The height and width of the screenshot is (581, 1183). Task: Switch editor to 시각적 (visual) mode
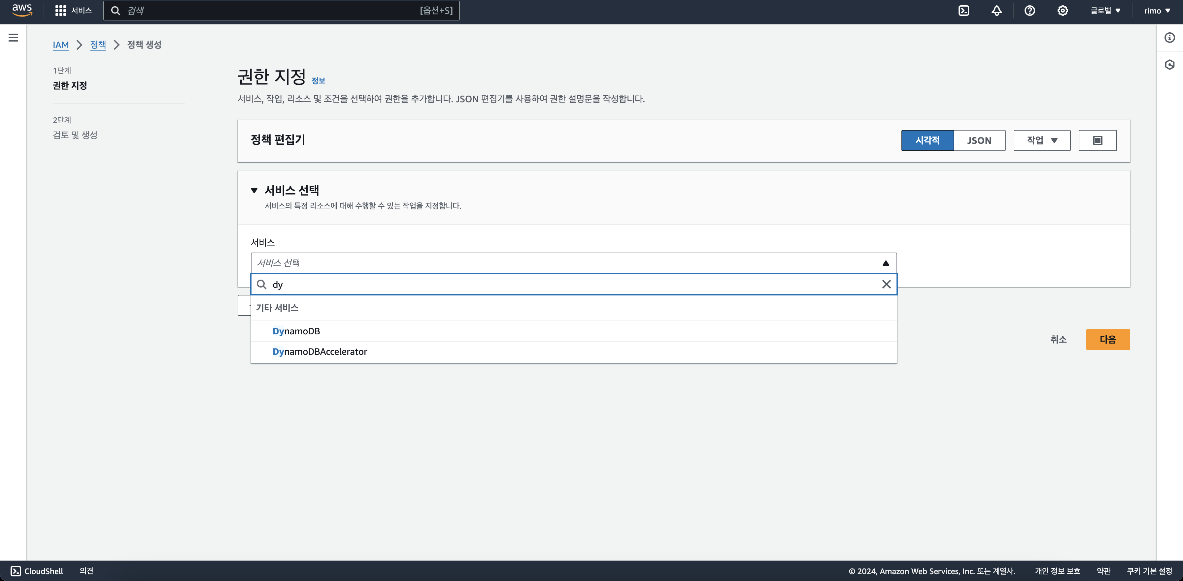coord(927,140)
